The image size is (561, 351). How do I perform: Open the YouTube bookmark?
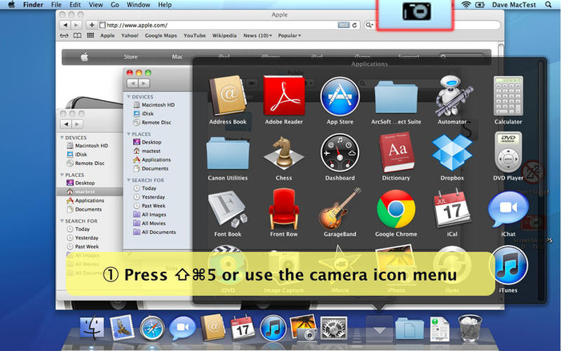pyautogui.click(x=195, y=35)
